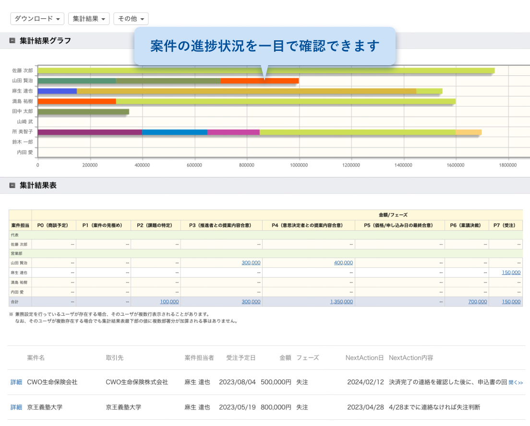Click the orange segment of 山田 賢治 bar
Screen dimensions: 530x426
(x=260, y=81)
